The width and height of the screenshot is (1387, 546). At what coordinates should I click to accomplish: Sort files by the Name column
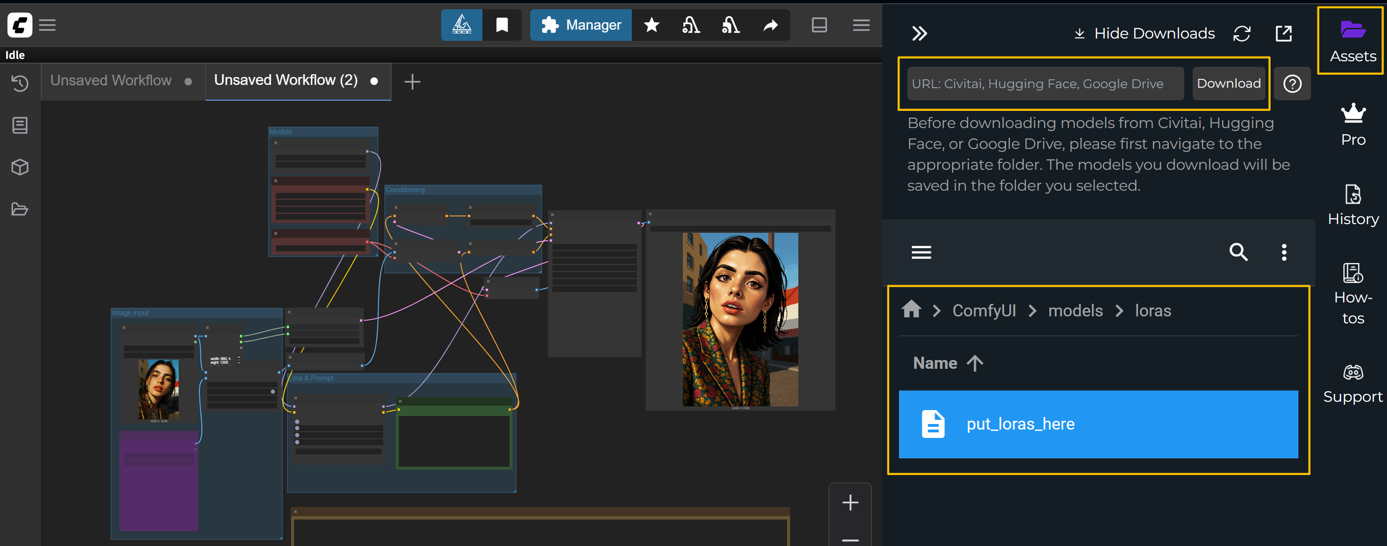click(948, 363)
